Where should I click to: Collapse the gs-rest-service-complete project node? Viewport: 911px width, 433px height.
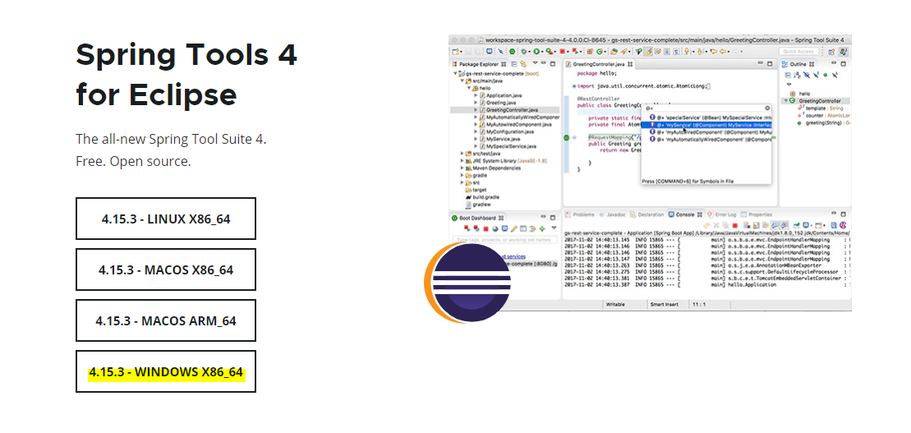(455, 74)
